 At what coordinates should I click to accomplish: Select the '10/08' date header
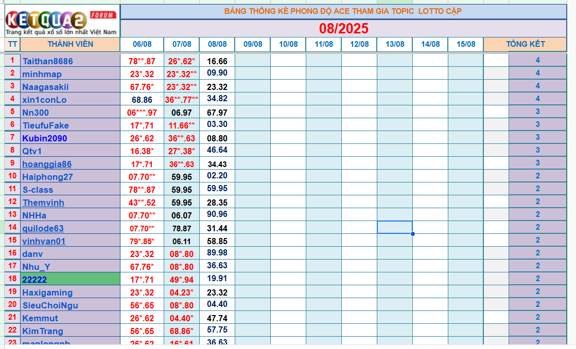pos(288,44)
